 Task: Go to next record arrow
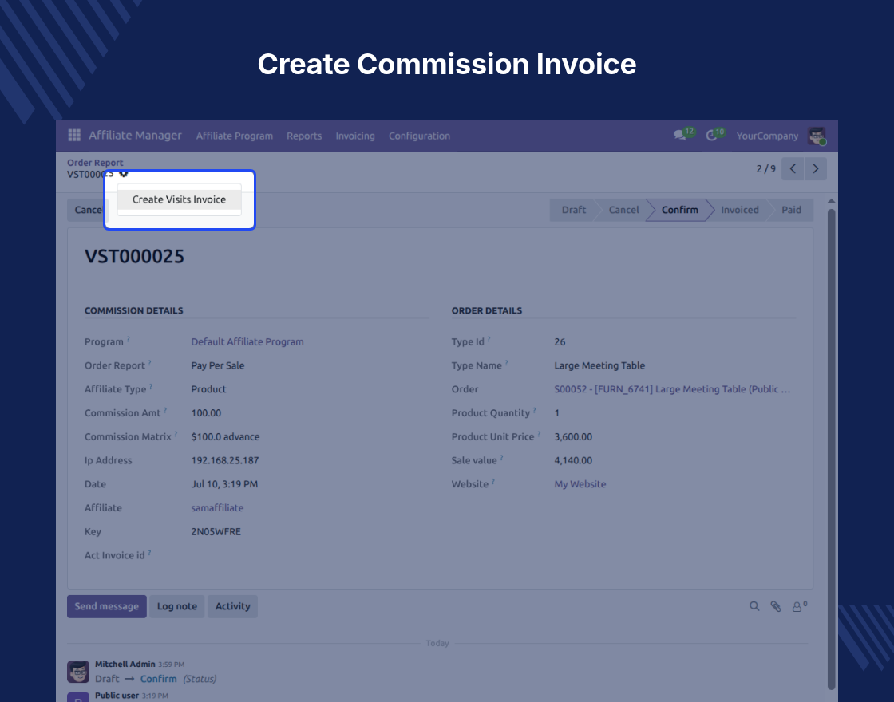[x=815, y=168]
